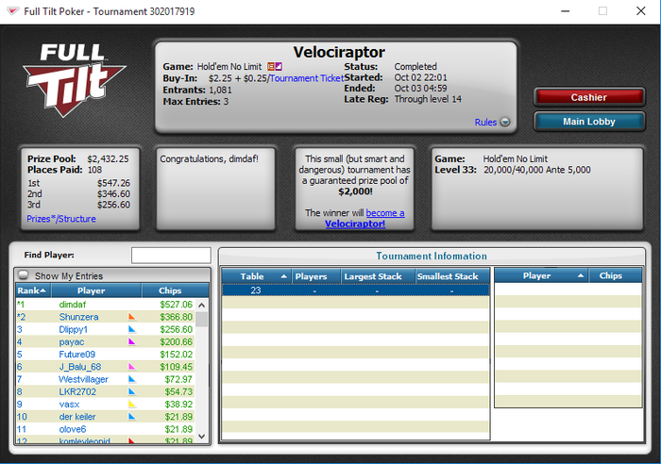Click the Completed status value
The width and height of the screenshot is (661, 464).
pos(415,67)
